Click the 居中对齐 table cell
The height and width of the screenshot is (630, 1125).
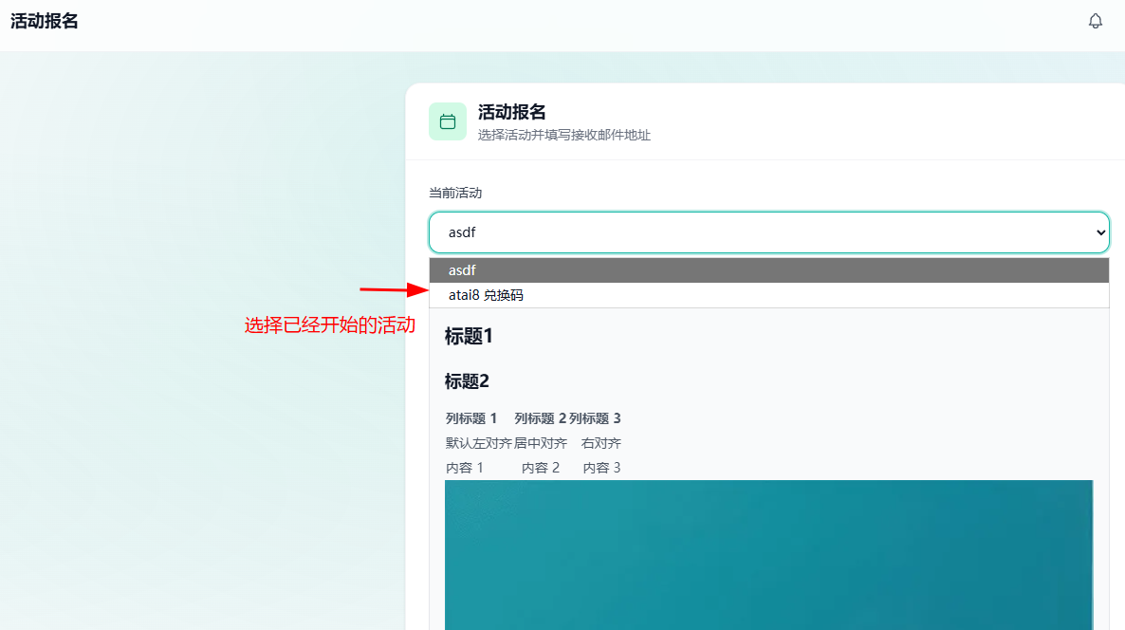click(541, 443)
